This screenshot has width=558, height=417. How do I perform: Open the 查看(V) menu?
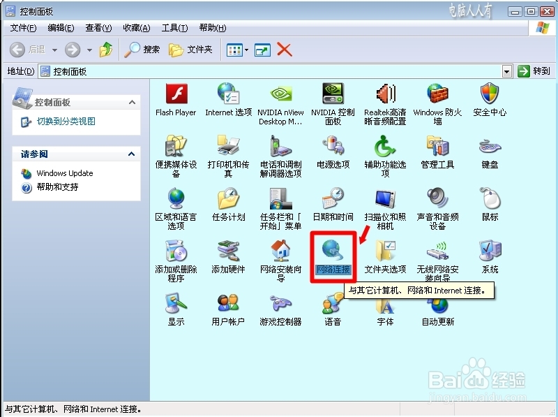(x=98, y=28)
